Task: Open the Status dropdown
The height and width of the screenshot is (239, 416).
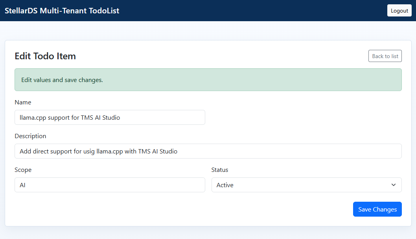Action: 306,185
